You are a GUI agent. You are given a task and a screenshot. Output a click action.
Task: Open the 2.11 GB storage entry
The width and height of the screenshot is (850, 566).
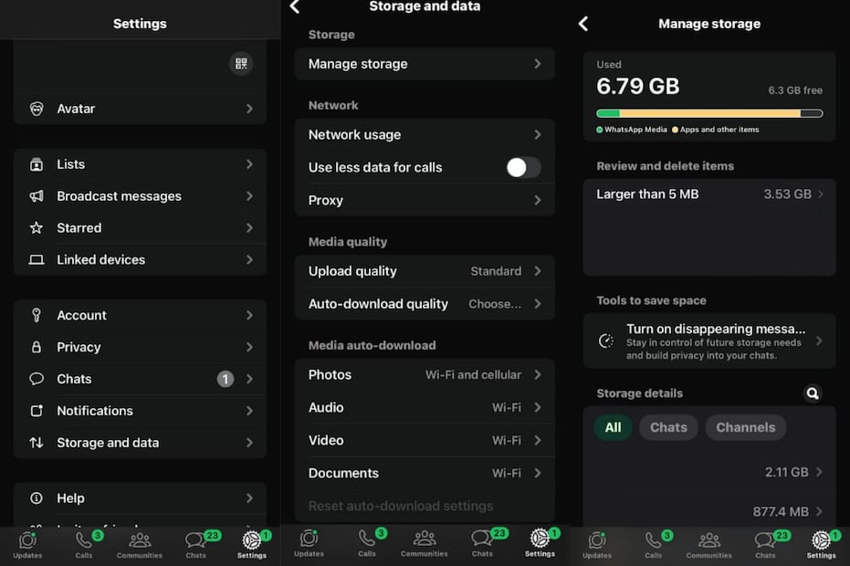[x=708, y=472]
